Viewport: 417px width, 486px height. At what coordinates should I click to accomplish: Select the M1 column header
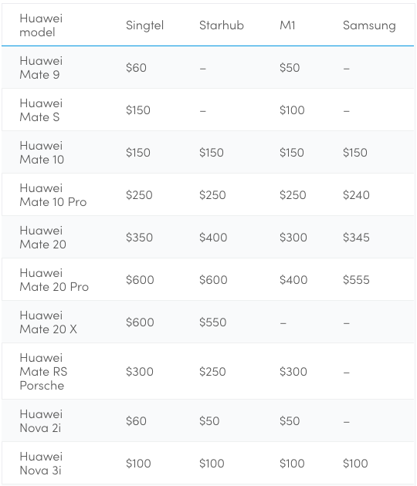coord(287,25)
